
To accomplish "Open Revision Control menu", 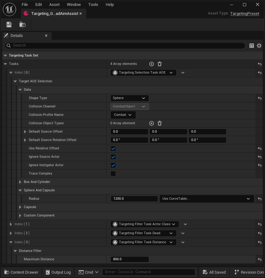I will tap(249, 272).
